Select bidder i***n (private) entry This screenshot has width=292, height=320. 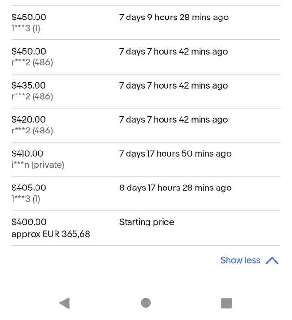[38, 165]
